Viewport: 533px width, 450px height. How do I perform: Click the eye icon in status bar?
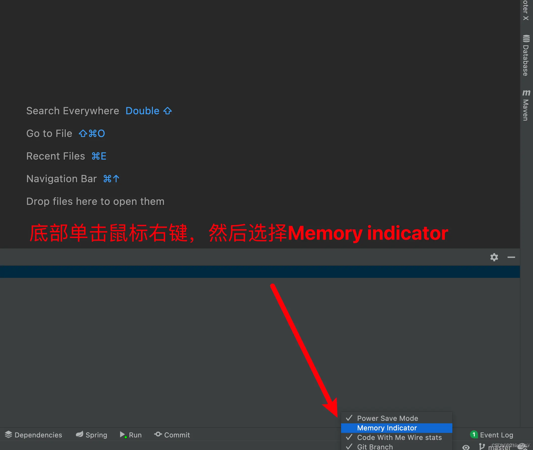(x=466, y=447)
